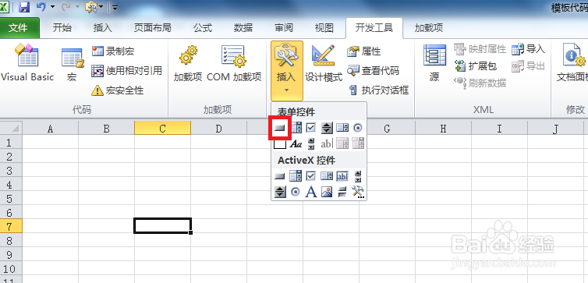Open dropdown beside the tools Quick Access icon
This screenshot has height=283, width=588.
click(x=101, y=7)
